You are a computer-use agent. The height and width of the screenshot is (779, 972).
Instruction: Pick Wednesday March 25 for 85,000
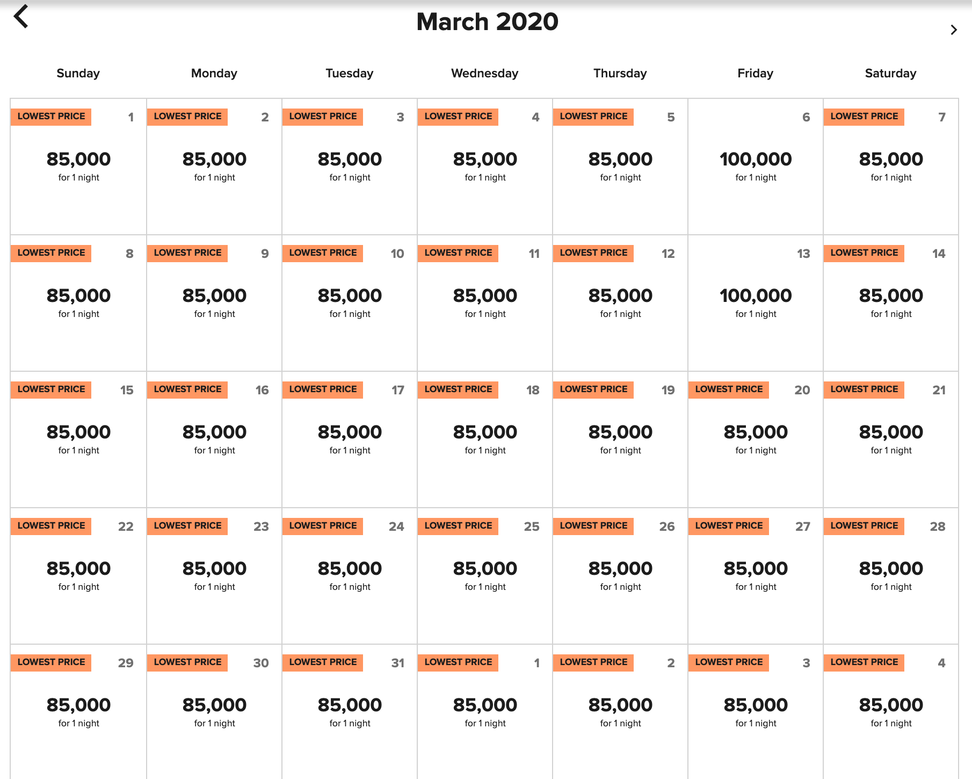[485, 575]
